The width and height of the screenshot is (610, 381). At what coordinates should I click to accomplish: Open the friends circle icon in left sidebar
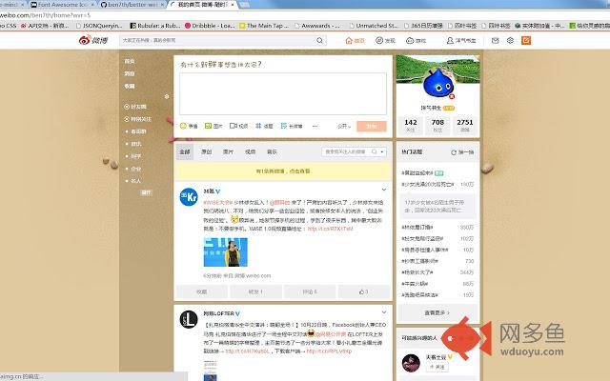[x=127, y=107]
